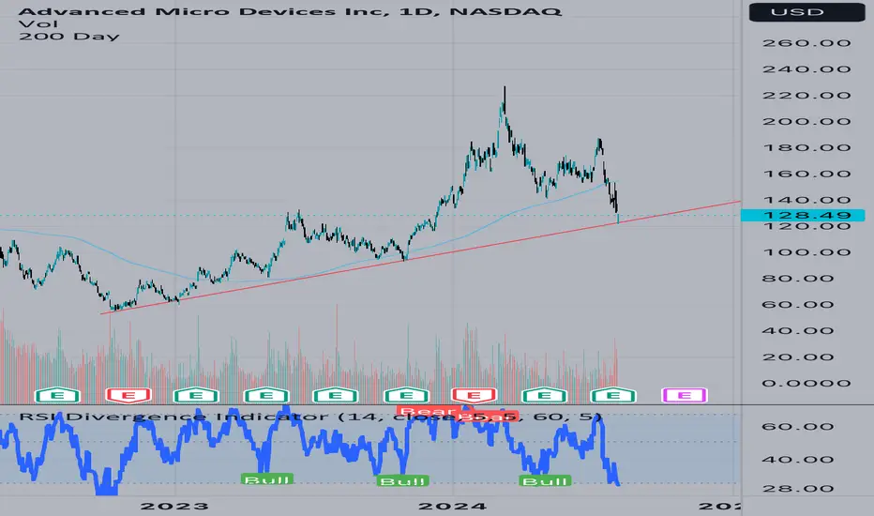Click the 260.00 price axis label

806,43
